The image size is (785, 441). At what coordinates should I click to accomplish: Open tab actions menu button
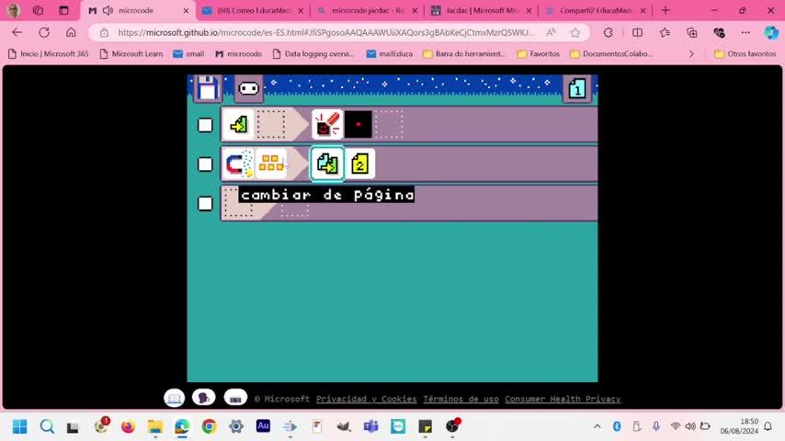63,10
